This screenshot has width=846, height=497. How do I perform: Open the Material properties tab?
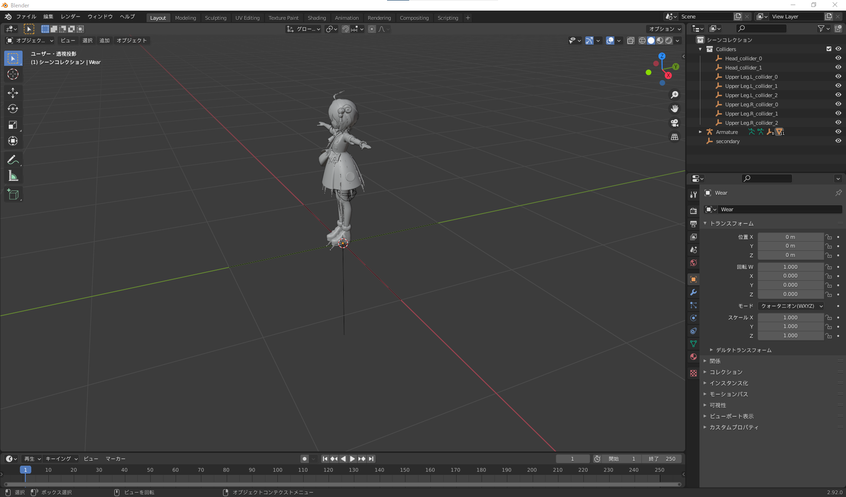tap(693, 357)
